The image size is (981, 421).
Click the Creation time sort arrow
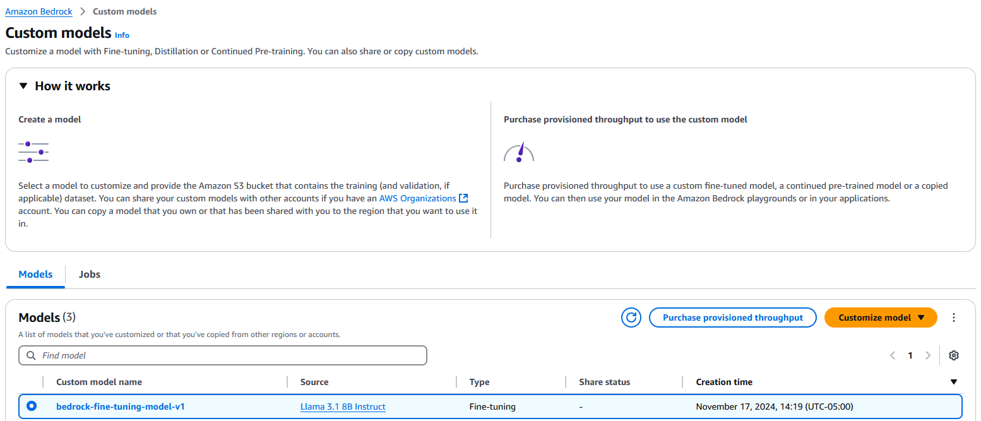pyautogui.click(x=954, y=382)
